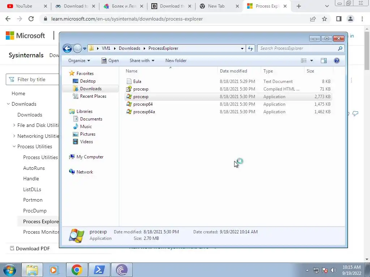The image size is (370, 277).
Task: Share this page via Chrome share icon
Action: click(x=313, y=19)
